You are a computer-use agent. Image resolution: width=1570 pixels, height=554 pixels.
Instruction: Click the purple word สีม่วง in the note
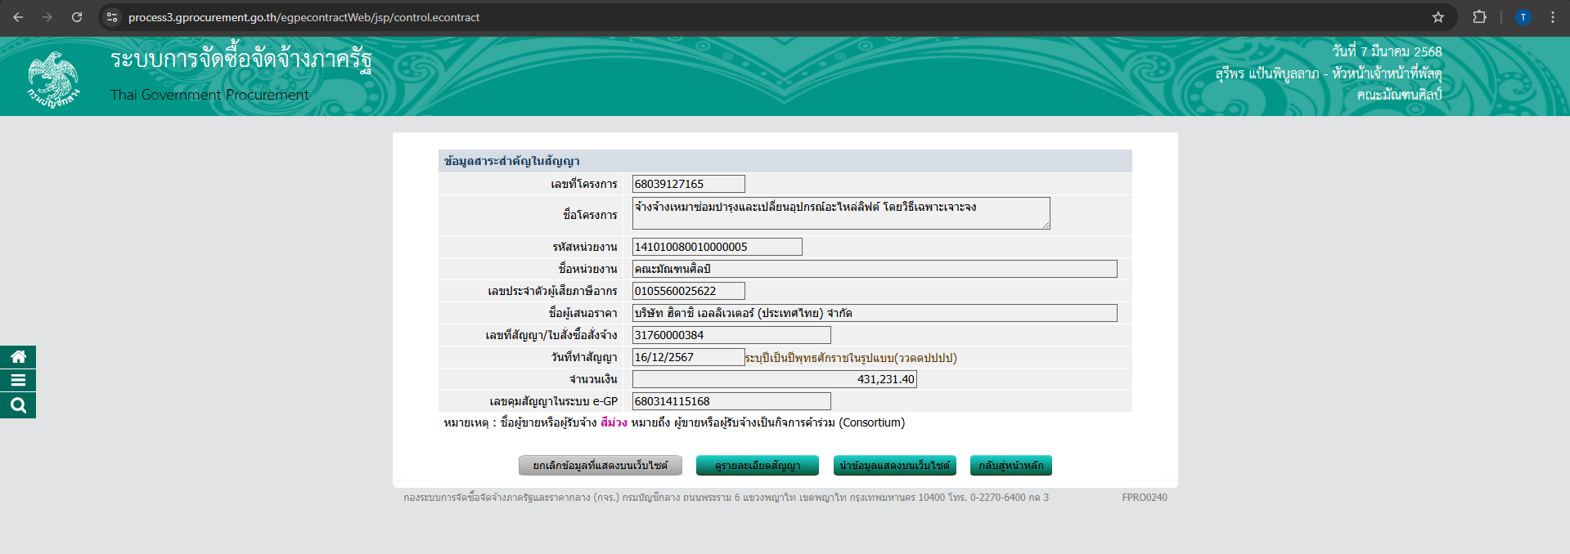pos(614,422)
